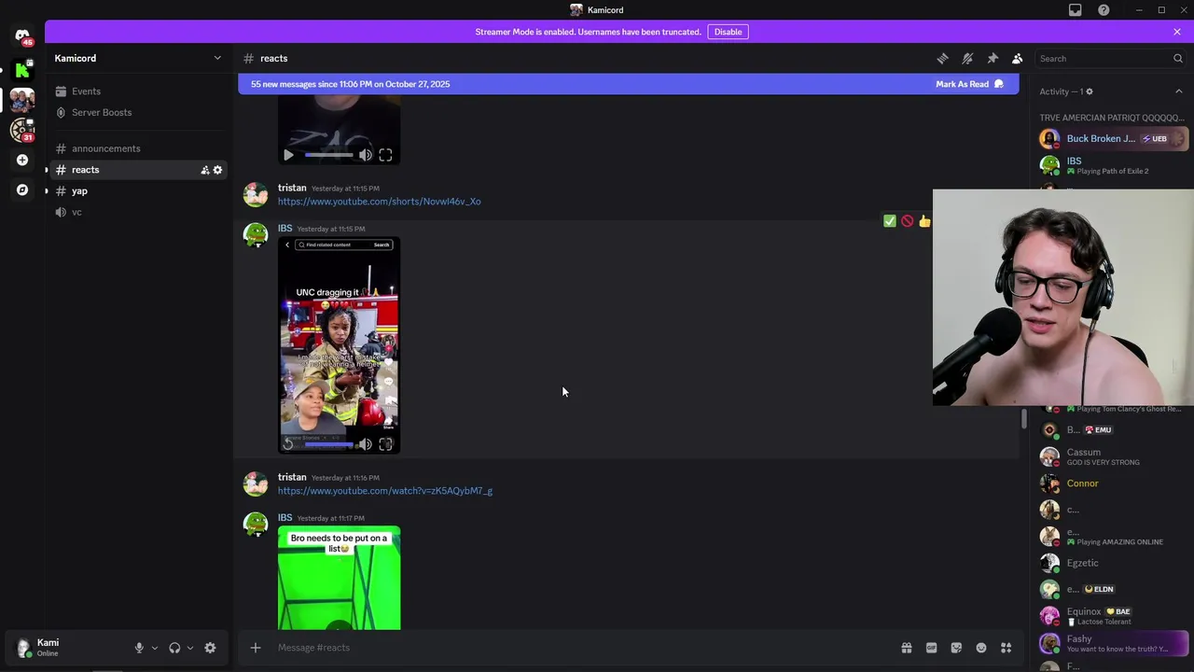The height and width of the screenshot is (672, 1194).
Task: Open Buck Broken J member profile
Action: coord(1113,139)
